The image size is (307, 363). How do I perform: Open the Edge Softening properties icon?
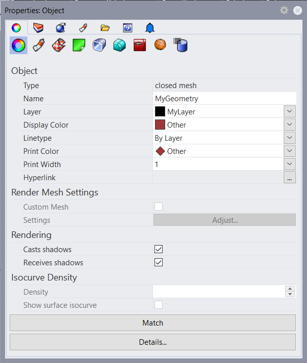[x=99, y=46]
